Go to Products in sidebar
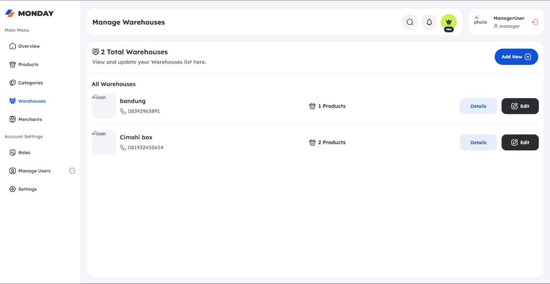This screenshot has width=550, height=284. click(24, 64)
